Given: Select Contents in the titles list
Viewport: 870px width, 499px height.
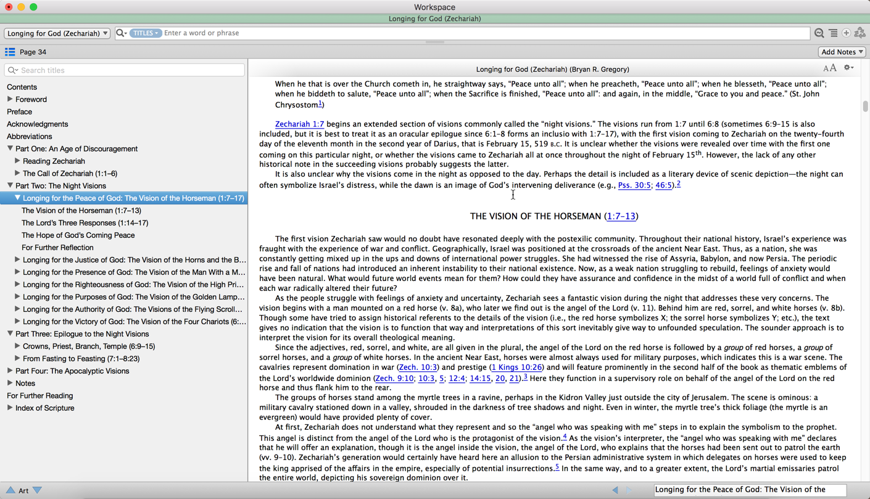Looking at the screenshot, I should click(x=22, y=87).
